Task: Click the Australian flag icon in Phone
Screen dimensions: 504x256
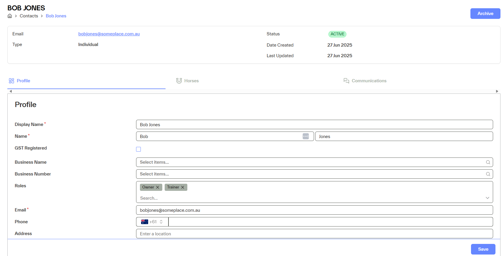Action: pyautogui.click(x=144, y=222)
